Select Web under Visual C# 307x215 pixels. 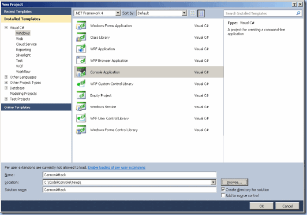point(20,39)
